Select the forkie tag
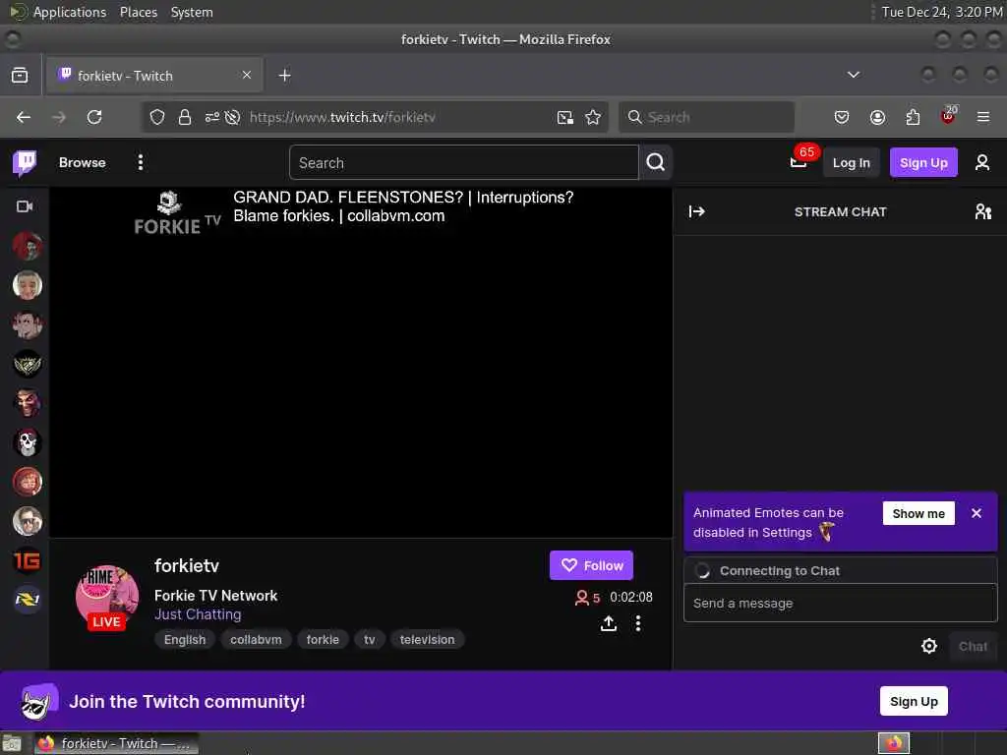The height and width of the screenshot is (755, 1007). click(x=323, y=639)
